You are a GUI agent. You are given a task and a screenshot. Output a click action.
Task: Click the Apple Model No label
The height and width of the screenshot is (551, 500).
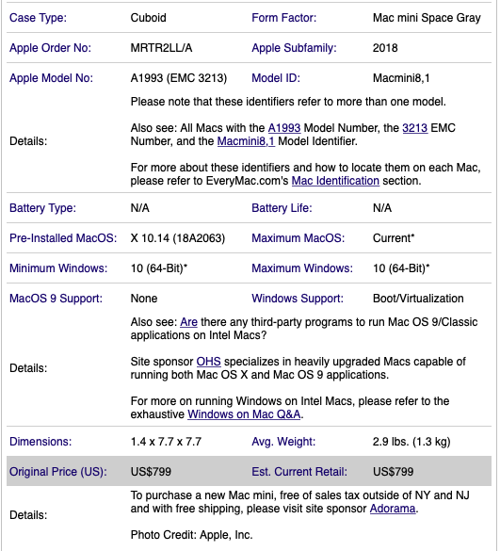pyautogui.click(x=51, y=78)
